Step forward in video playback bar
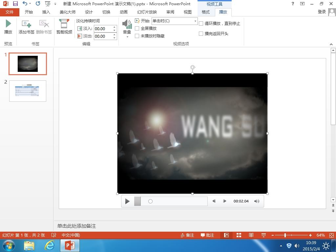The height and width of the screenshot is (252, 336). coord(224,201)
